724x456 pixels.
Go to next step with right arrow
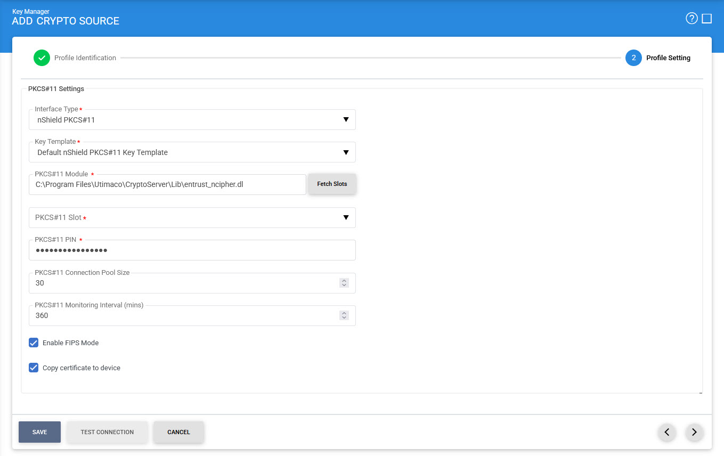coord(694,432)
